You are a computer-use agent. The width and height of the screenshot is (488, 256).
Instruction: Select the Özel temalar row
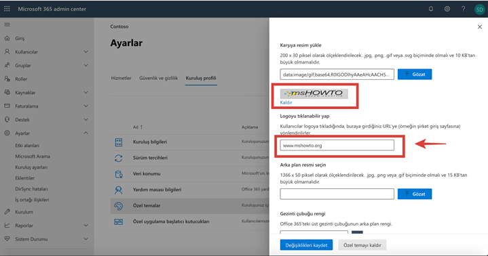(x=189, y=206)
